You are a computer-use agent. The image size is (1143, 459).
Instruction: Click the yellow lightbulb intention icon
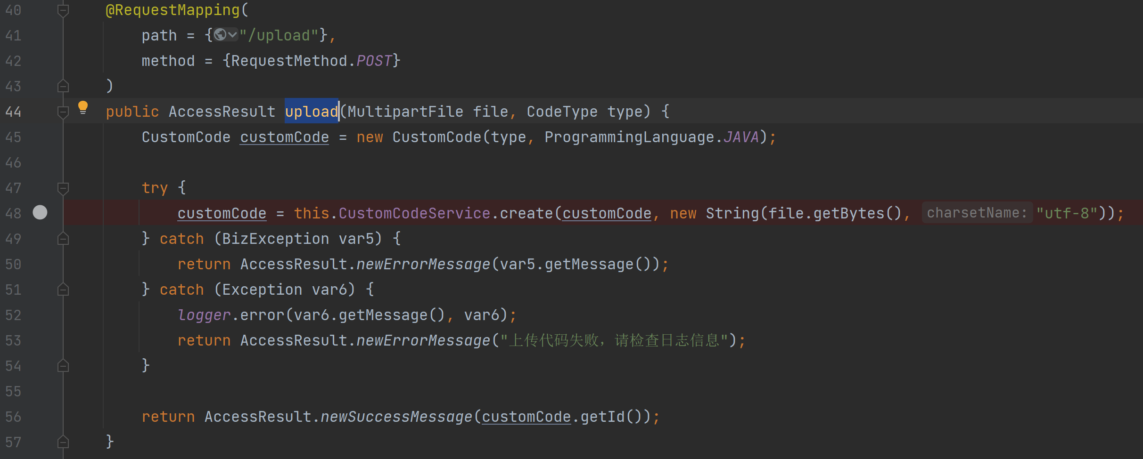click(82, 107)
